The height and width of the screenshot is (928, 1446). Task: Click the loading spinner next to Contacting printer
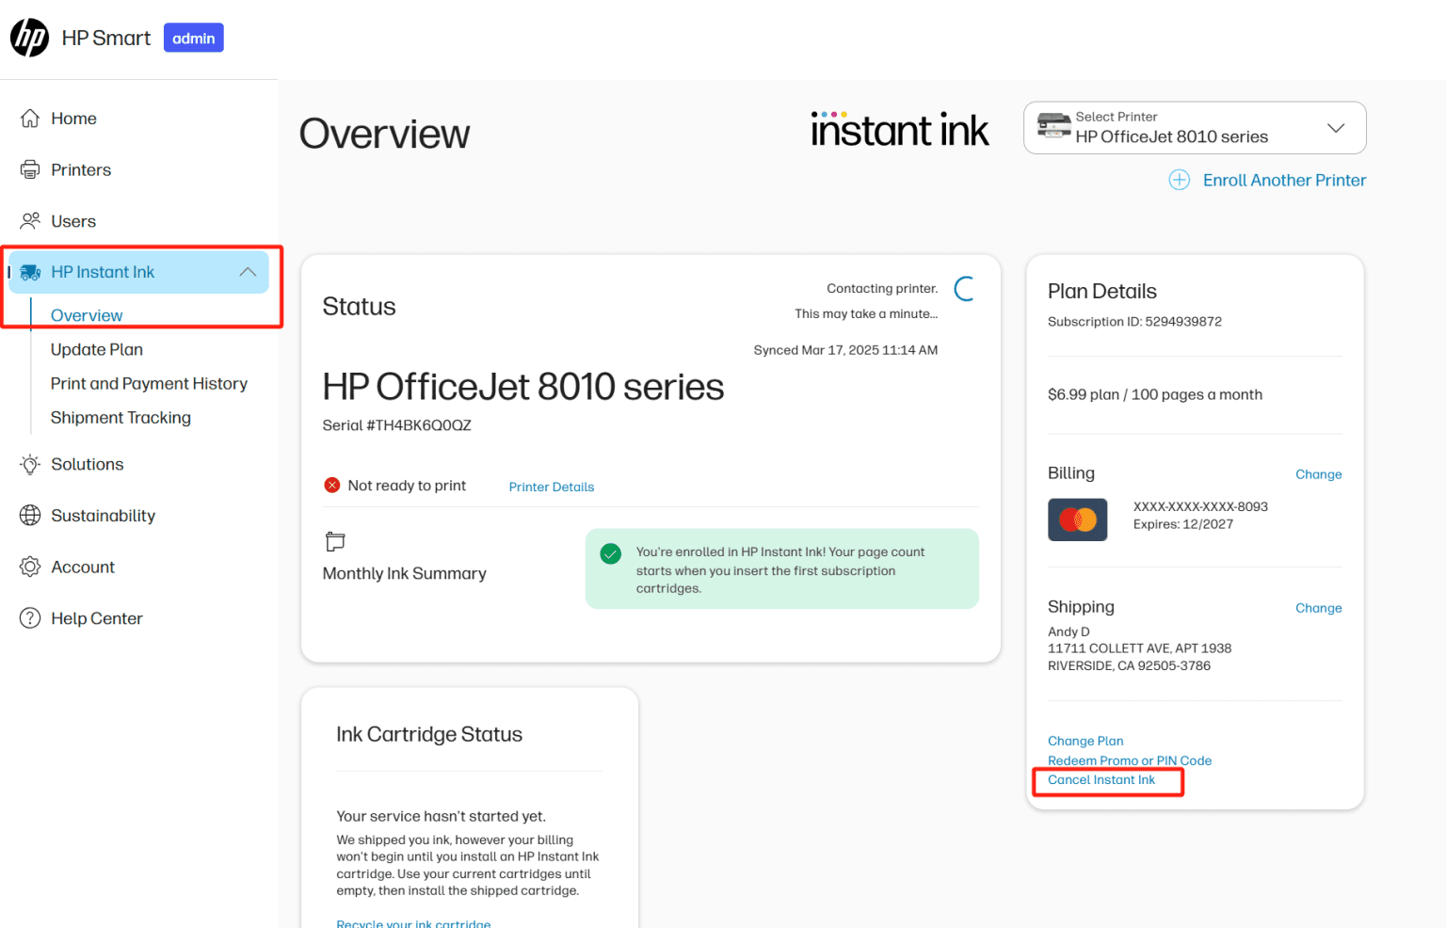point(964,289)
